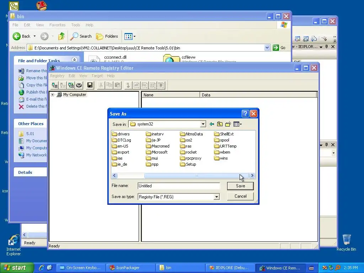Select the wbem folder in Save As list
Viewport: 364px width, 273px height.
tap(223, 152)
